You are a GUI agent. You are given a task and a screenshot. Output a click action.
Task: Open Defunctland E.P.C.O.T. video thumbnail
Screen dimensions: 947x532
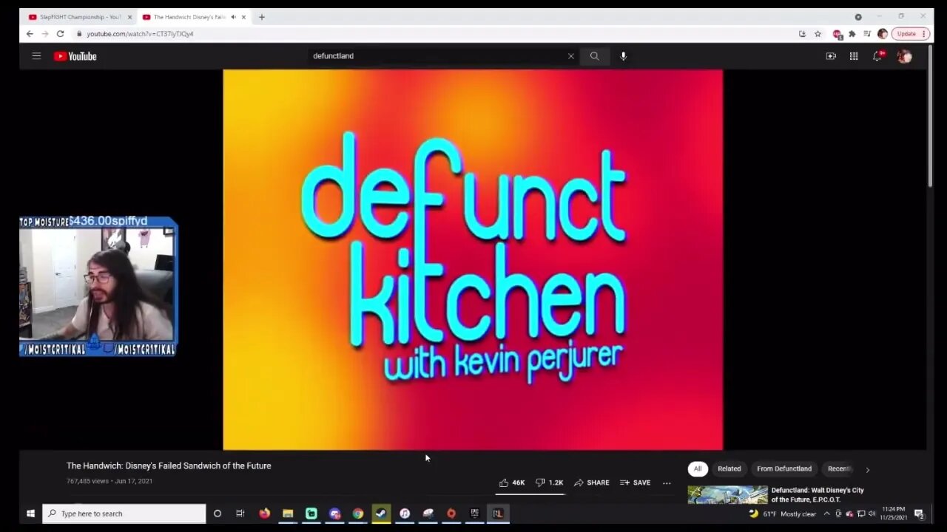point(728,494)
